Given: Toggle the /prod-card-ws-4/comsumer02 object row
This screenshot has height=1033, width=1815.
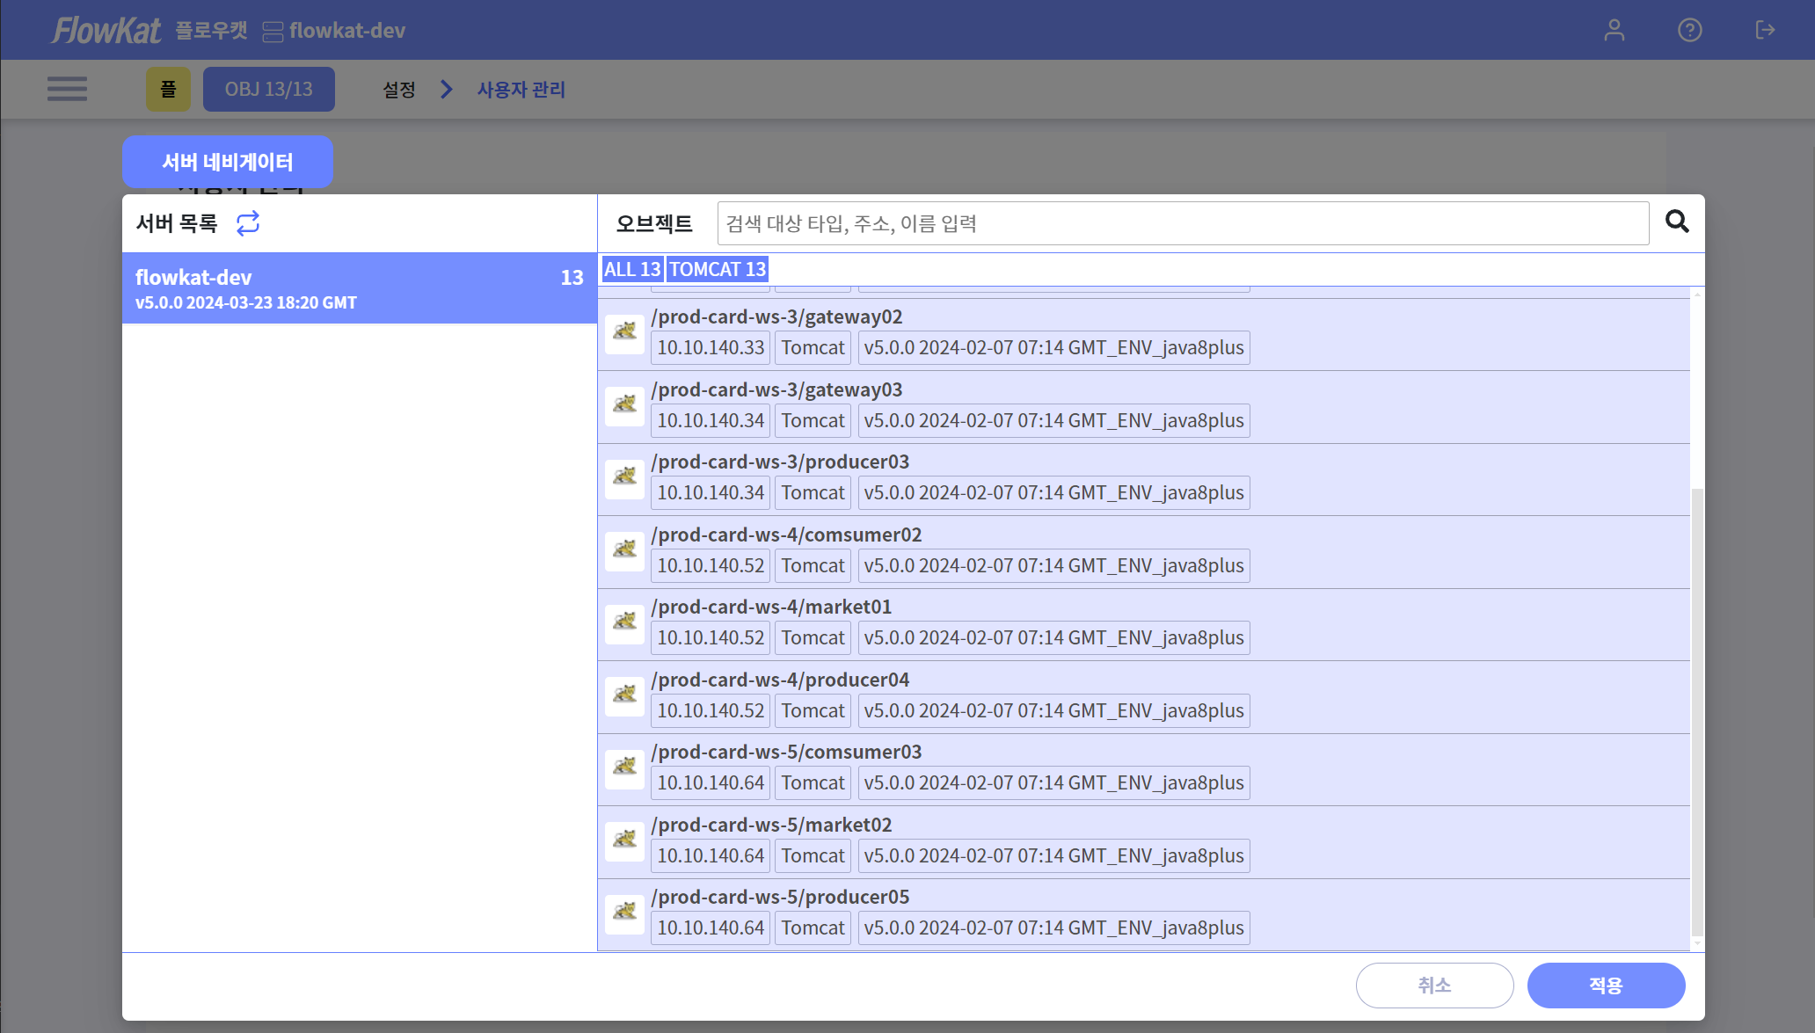Looking at the screenshot, I should coord(1143,551).
